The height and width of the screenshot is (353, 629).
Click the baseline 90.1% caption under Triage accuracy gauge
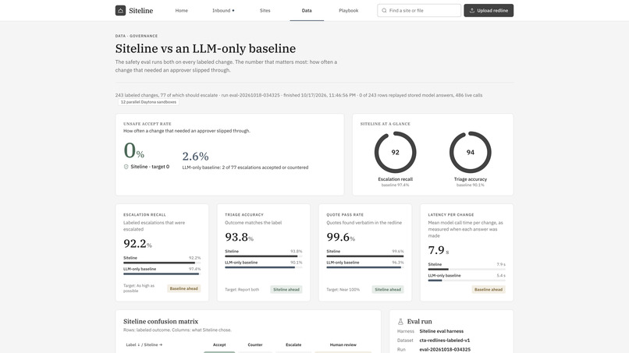[470, 185]
